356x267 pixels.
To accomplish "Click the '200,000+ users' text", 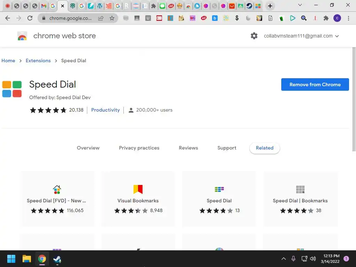I will (154, 110).
